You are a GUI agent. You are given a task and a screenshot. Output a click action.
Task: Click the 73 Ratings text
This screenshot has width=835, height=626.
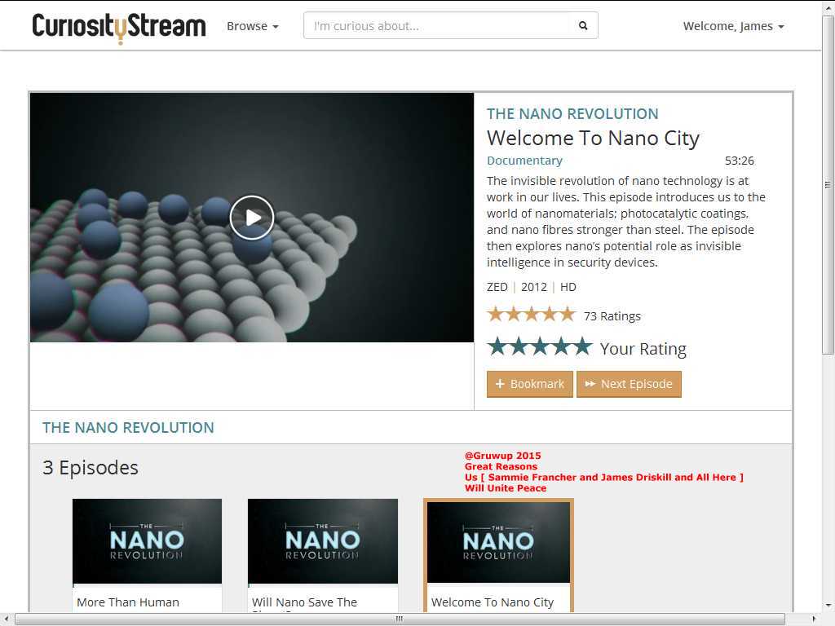tap(612, 316)
